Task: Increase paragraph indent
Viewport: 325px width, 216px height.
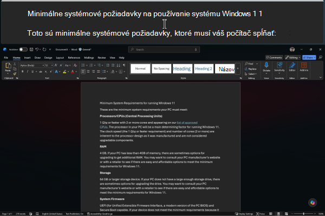Action: click(113, 65)
